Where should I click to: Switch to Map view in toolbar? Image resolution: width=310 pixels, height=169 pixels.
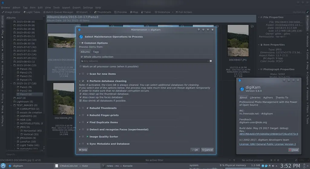[134, 12]
